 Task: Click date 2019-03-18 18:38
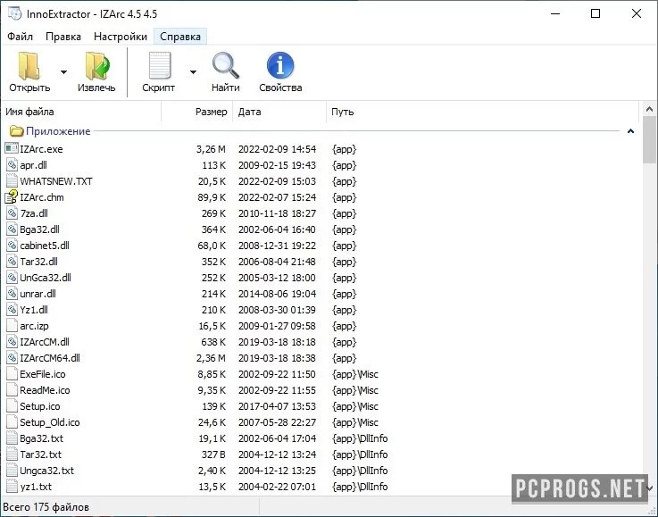pos(277,358)
